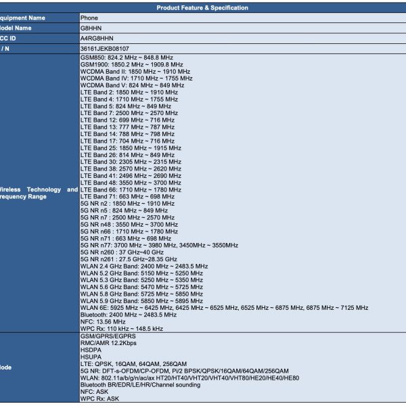Click the Product Feature & Specification header

pyautogui.click(x=202, y=7)
